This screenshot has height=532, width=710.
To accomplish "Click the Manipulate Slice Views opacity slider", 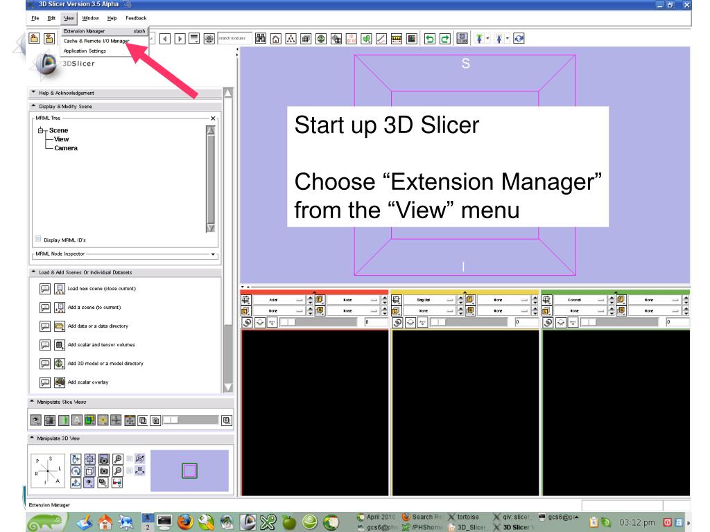I will [x=191, y=420].
